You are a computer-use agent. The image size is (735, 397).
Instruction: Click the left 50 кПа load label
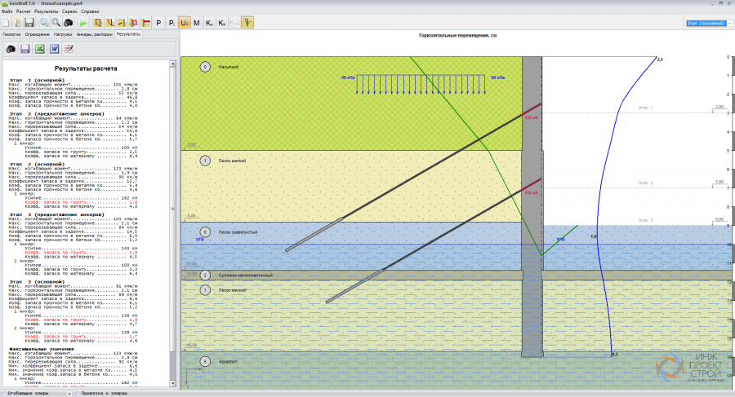348,77
